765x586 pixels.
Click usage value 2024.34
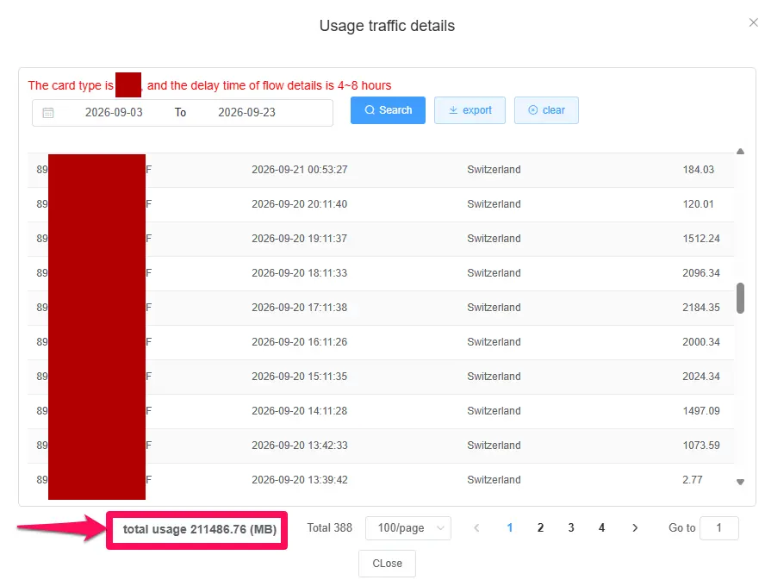(701, 377)
